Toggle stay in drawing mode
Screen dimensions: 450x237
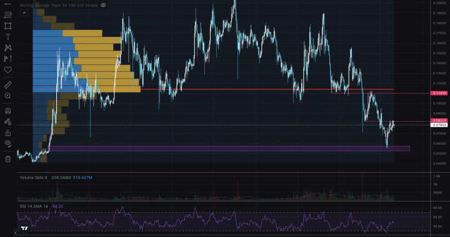click(7, 122)
